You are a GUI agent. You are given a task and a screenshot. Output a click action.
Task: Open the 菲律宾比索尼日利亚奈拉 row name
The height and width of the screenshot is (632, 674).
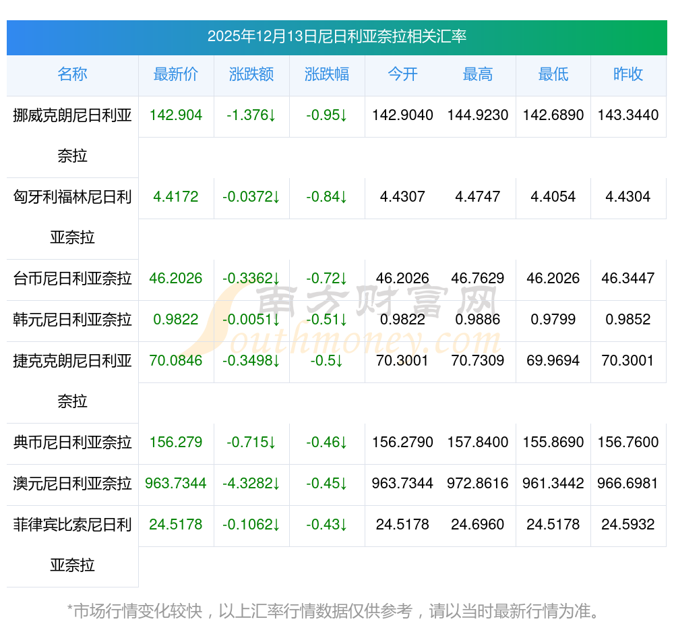(72, 544)
